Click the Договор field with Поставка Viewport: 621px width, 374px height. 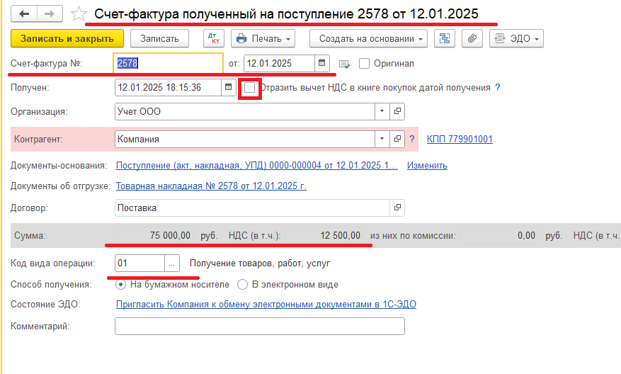(x=252, y=208)
